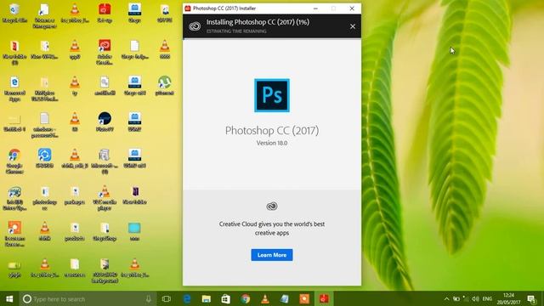544x306 pixels.
Task: Click the Learn More button
Action: [272, 255]
